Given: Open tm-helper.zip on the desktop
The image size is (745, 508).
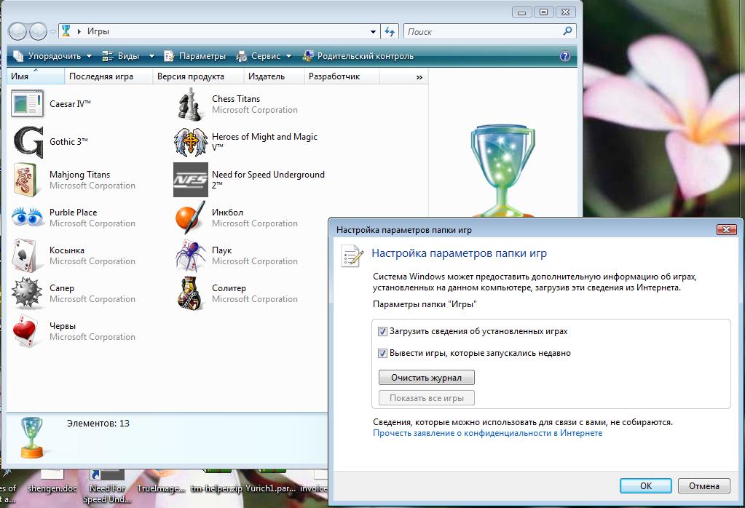Looking at the screenshot, I should click(216, 481).
